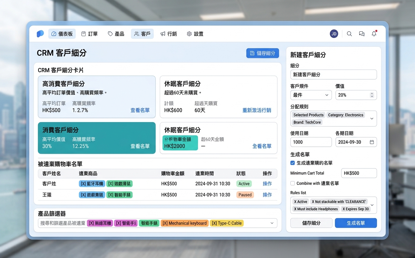Open the 設置 tab
Viewport: 415px width, 258px height.
coord(195,34)
